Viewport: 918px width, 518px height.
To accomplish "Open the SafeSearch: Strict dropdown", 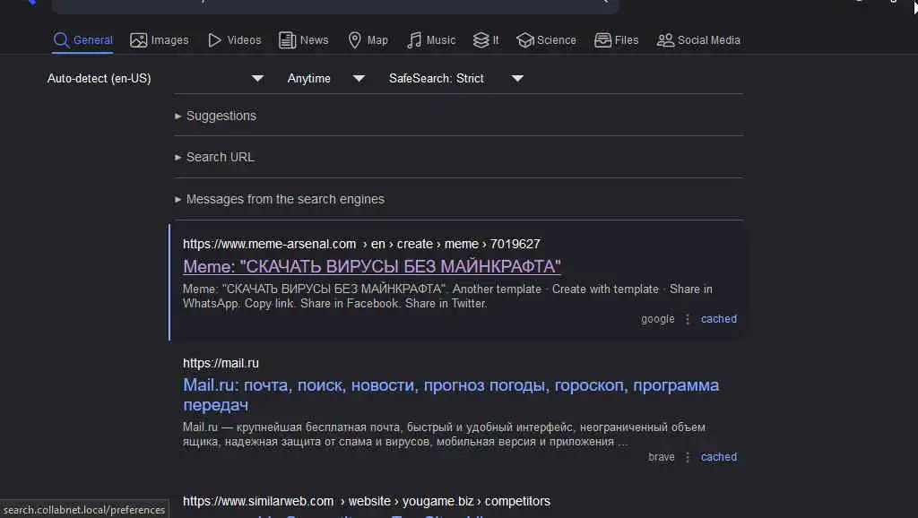I will coord(456,79).
